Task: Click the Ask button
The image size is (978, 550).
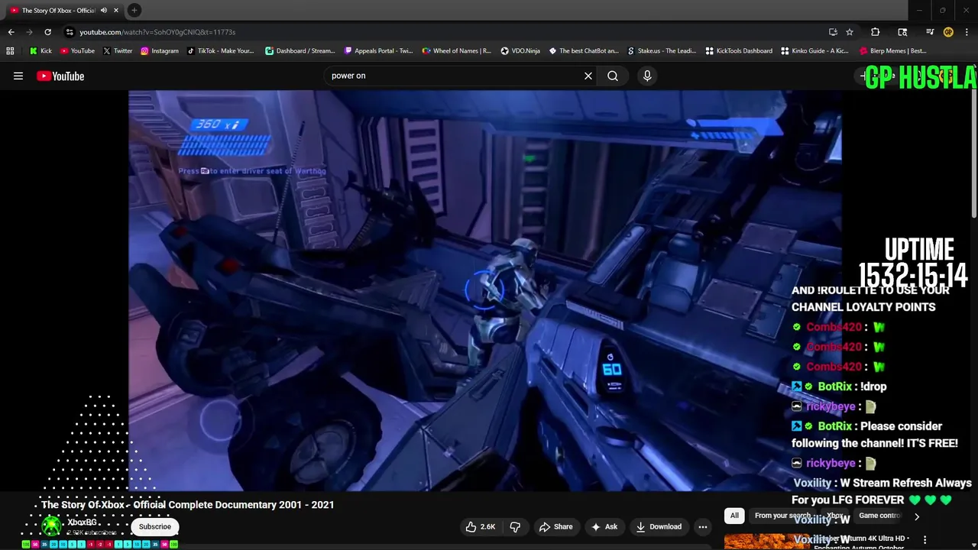Action: tap(604, 526)
